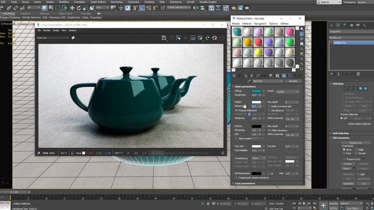Toggle the Backlight icon in Material Editor
374x210 pixels.
pos(302,34)
